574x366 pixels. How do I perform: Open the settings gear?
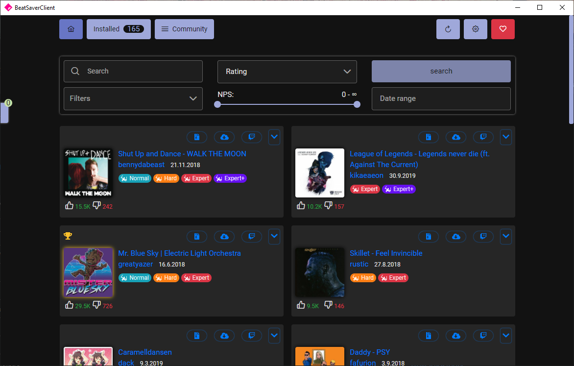coord(475,29)
